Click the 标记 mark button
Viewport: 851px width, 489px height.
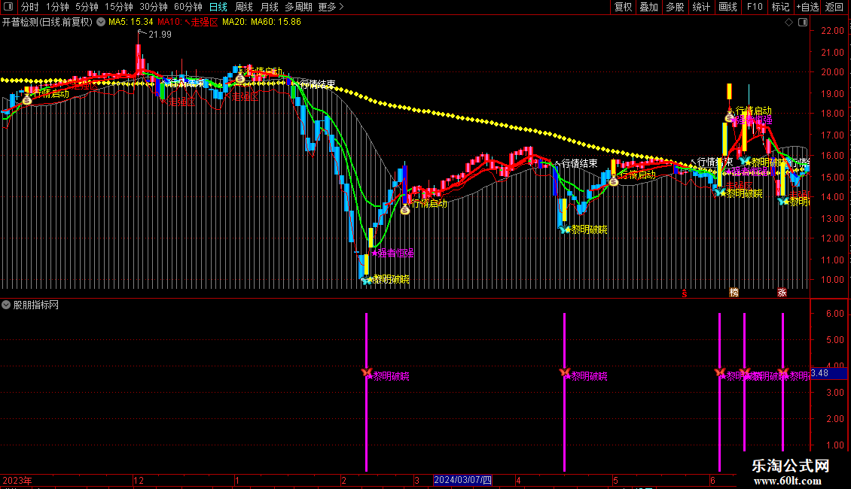[x=780, y=7]
